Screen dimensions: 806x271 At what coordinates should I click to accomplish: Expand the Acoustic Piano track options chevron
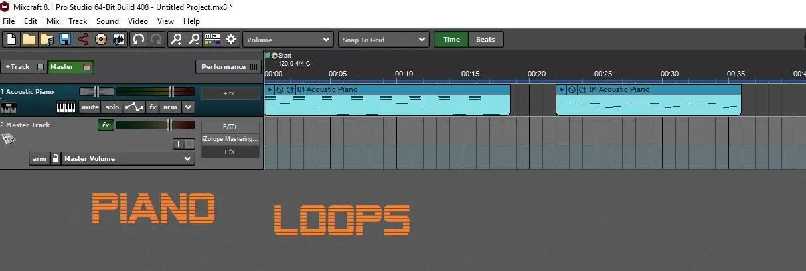pyautogui.click(x=189, y=107)
